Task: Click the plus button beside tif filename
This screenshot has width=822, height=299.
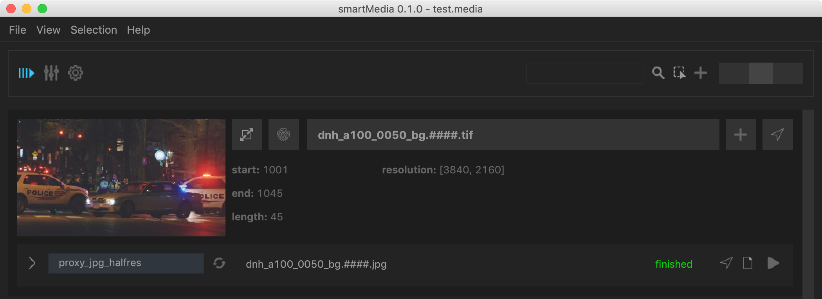Action: pos(741,135)
